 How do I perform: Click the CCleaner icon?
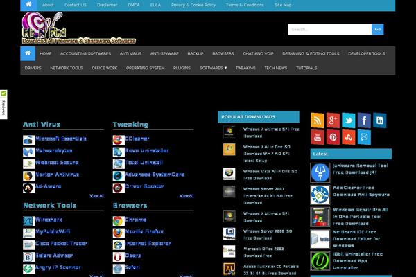coord(119,140)
